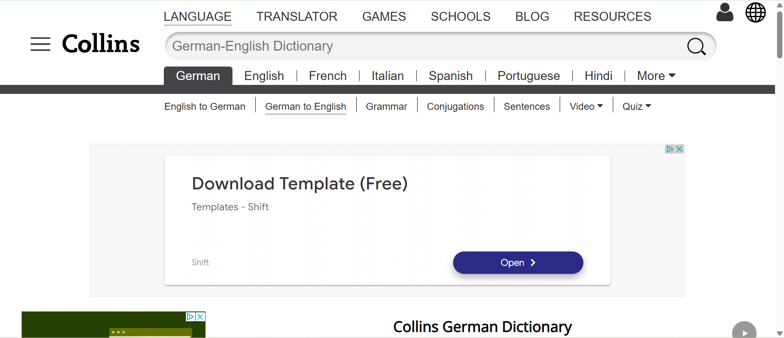Click the Open button in the ad
This screenshot has width=784, height=338.
click(x=518, y=262)
